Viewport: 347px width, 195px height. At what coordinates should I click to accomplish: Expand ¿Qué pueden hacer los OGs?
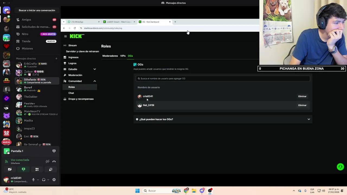[x=223, y=119]
